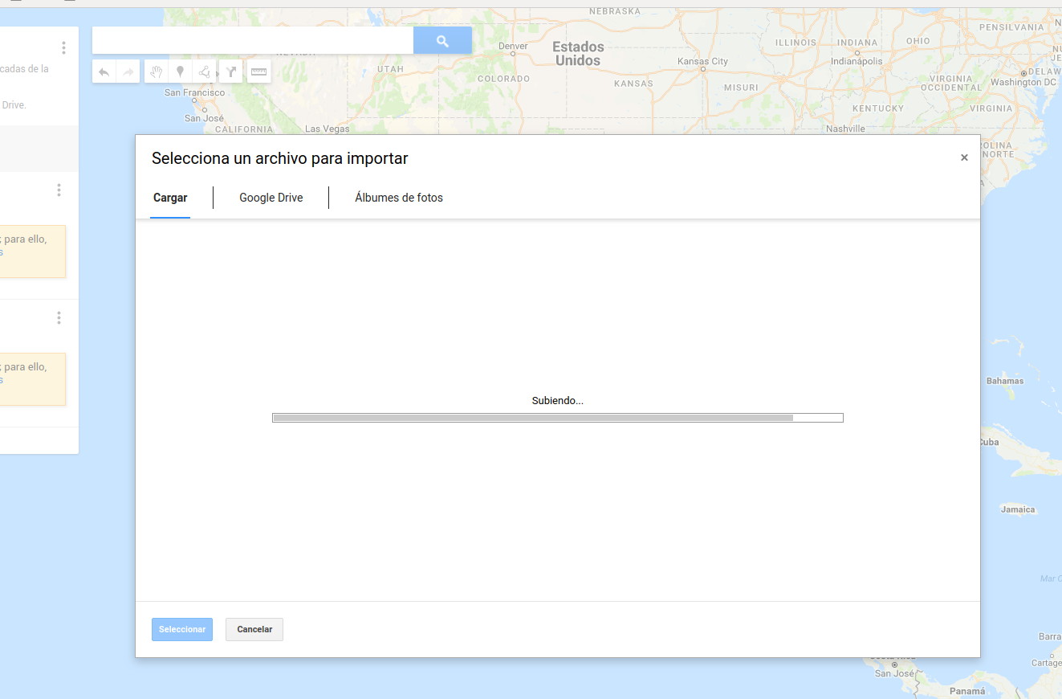Screen dimensions: 1062x699
Task: Switch to the Google Drive tab
Action: 271,198
